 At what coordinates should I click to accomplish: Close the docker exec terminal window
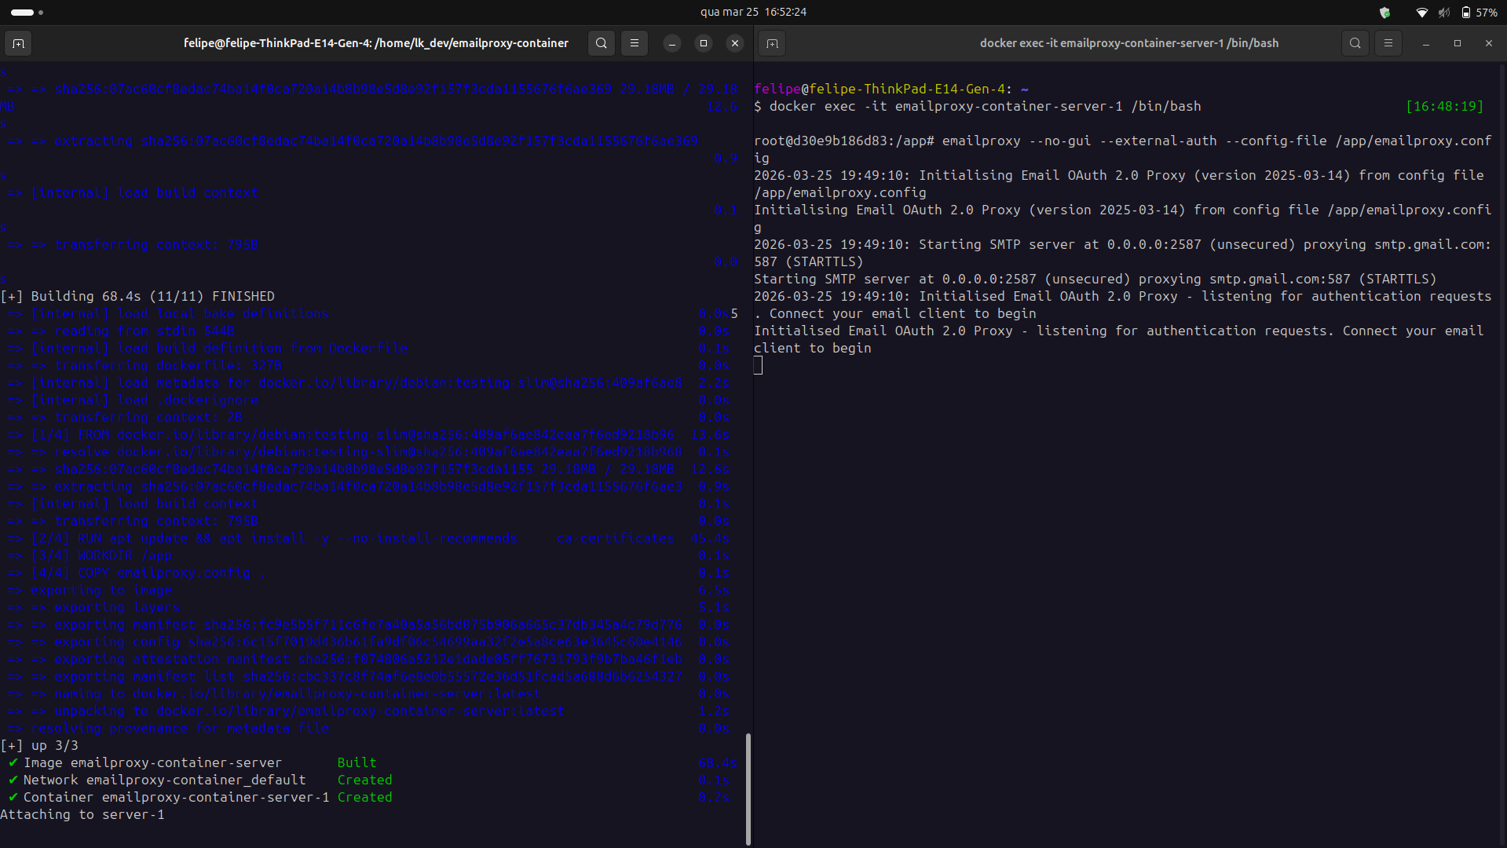pos(1489,43)
